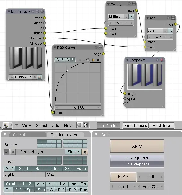Click the curve clipping square icon
Screen dimensions: 182x195
tap(93, 60)
